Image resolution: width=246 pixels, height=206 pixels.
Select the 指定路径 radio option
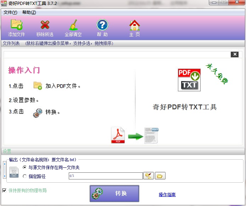click(x=24, y=176)
